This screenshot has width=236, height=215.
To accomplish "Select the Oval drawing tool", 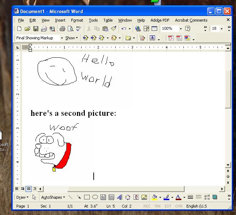I will pyautogui.click(x=95, y=197).
